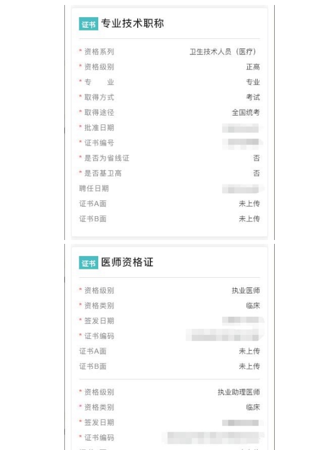
Task: Open 资格系列 value 卫生技术人员（医疗）
Action: point(223,52)
